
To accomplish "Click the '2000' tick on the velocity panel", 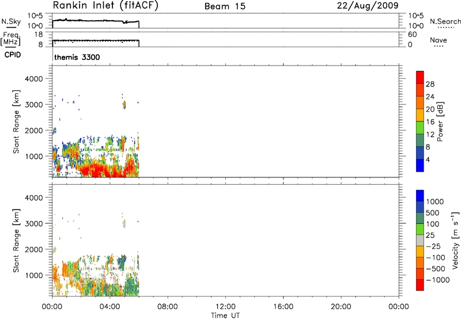I will coord(33,249).
